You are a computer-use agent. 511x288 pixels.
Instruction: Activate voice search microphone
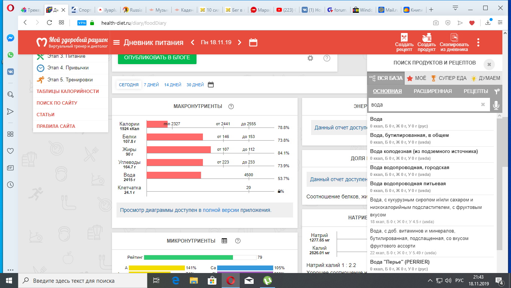tap(496, 105)
